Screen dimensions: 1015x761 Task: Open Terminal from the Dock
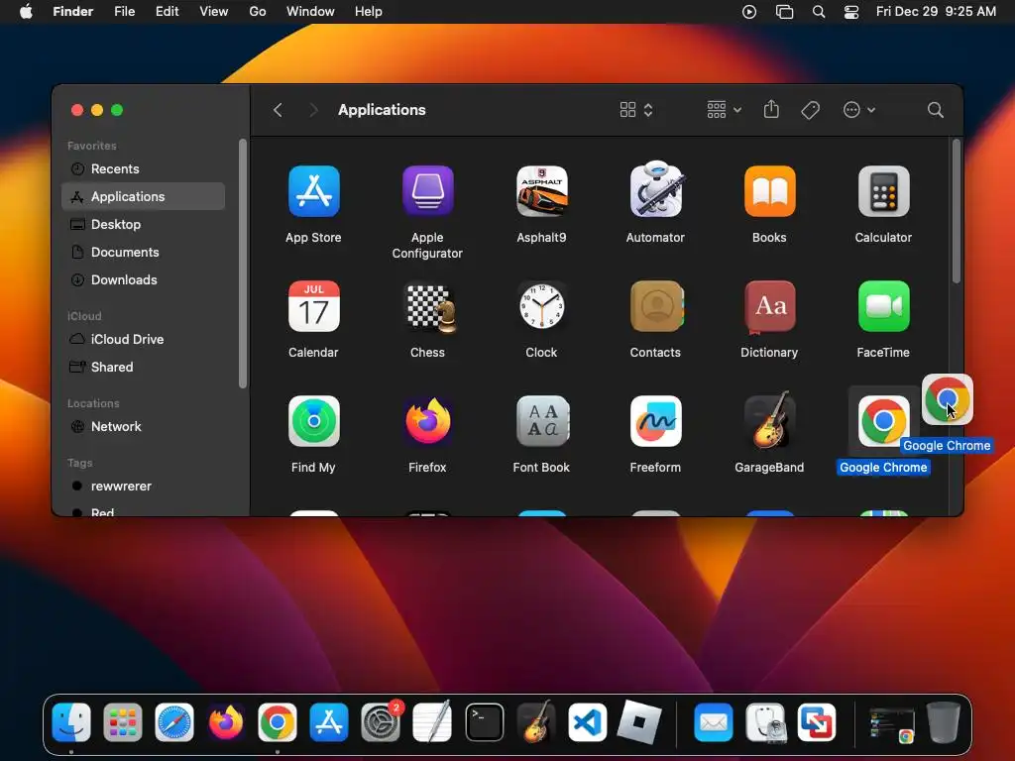coord(484,722)
